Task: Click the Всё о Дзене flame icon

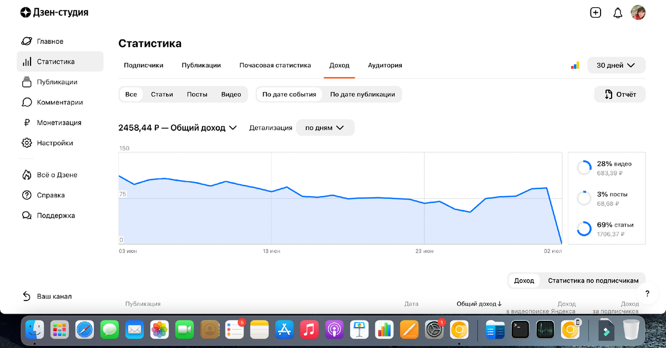Action: [x=27, y=175]
